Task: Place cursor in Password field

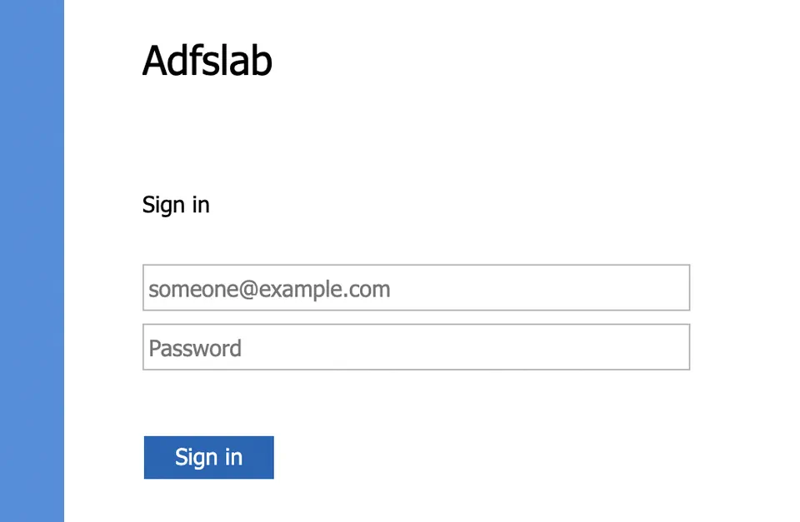Action: coord(416,346)
